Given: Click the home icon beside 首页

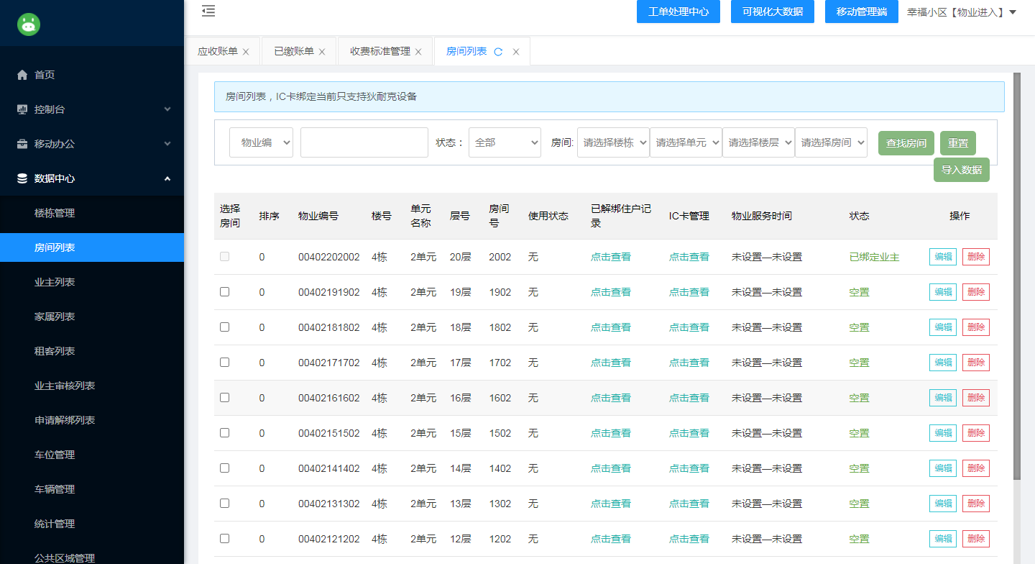Looking at the screenshot, I should 22,75.
